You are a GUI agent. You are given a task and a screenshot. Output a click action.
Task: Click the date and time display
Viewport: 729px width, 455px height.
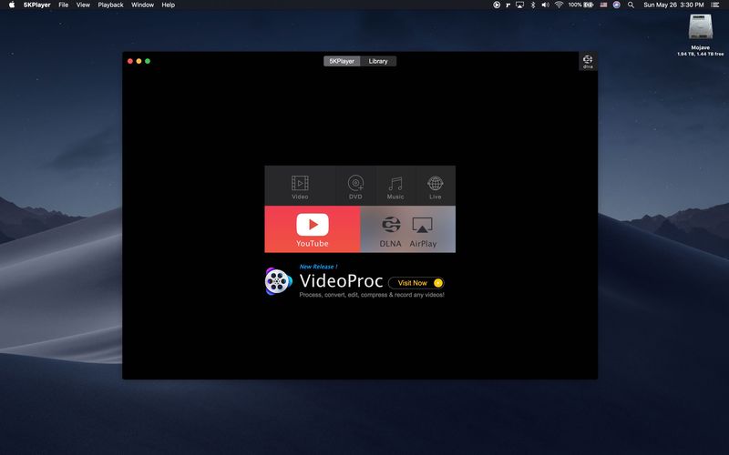click(x=673, y=5)
